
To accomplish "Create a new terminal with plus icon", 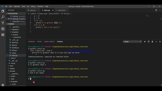I will click(x=145, y=41).
